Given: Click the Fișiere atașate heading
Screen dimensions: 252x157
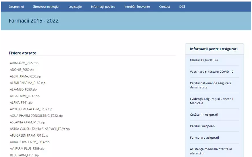Looking at the screenshot, I should (x=22, y=53).
